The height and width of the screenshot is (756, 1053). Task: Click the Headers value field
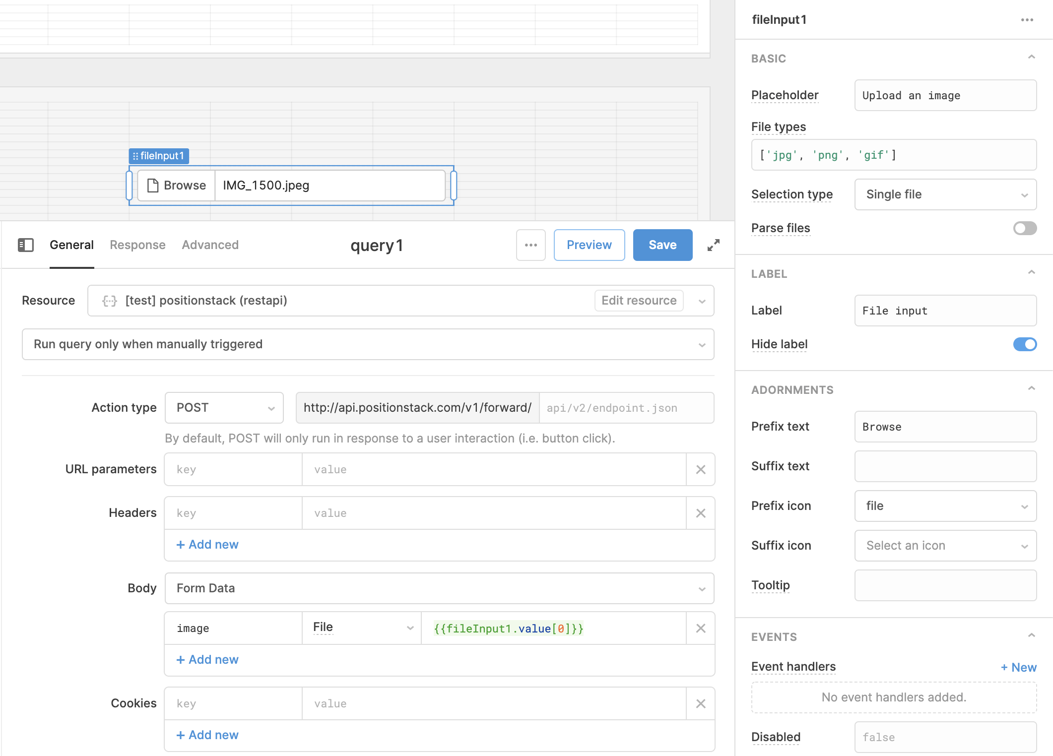(494, 513)
